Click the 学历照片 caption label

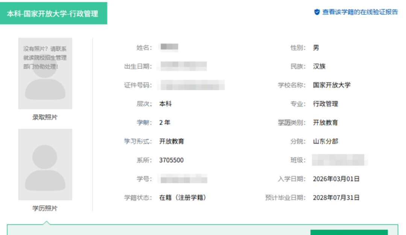tap(45, 208)
